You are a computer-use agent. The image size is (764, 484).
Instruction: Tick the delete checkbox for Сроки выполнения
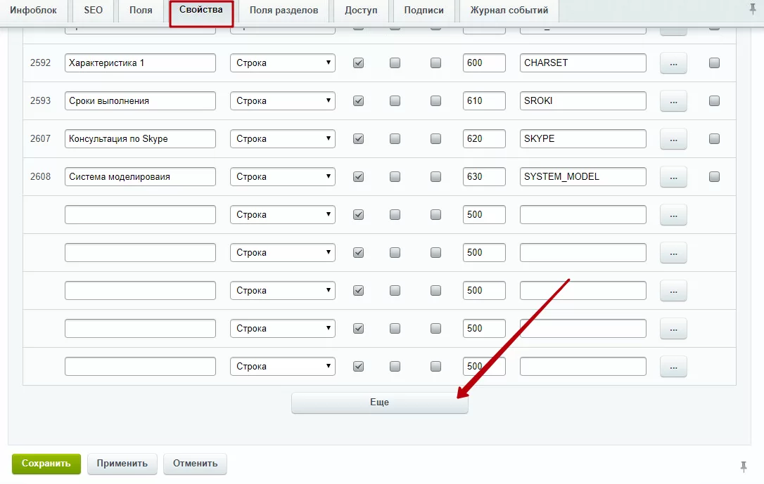pos(714,100)
